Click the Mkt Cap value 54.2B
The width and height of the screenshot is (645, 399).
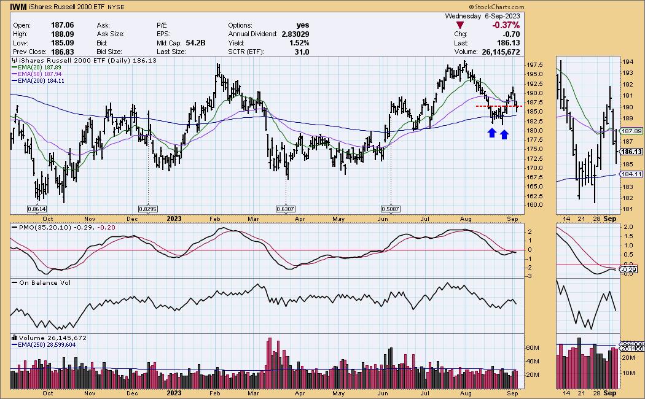(x=195, y=43)
